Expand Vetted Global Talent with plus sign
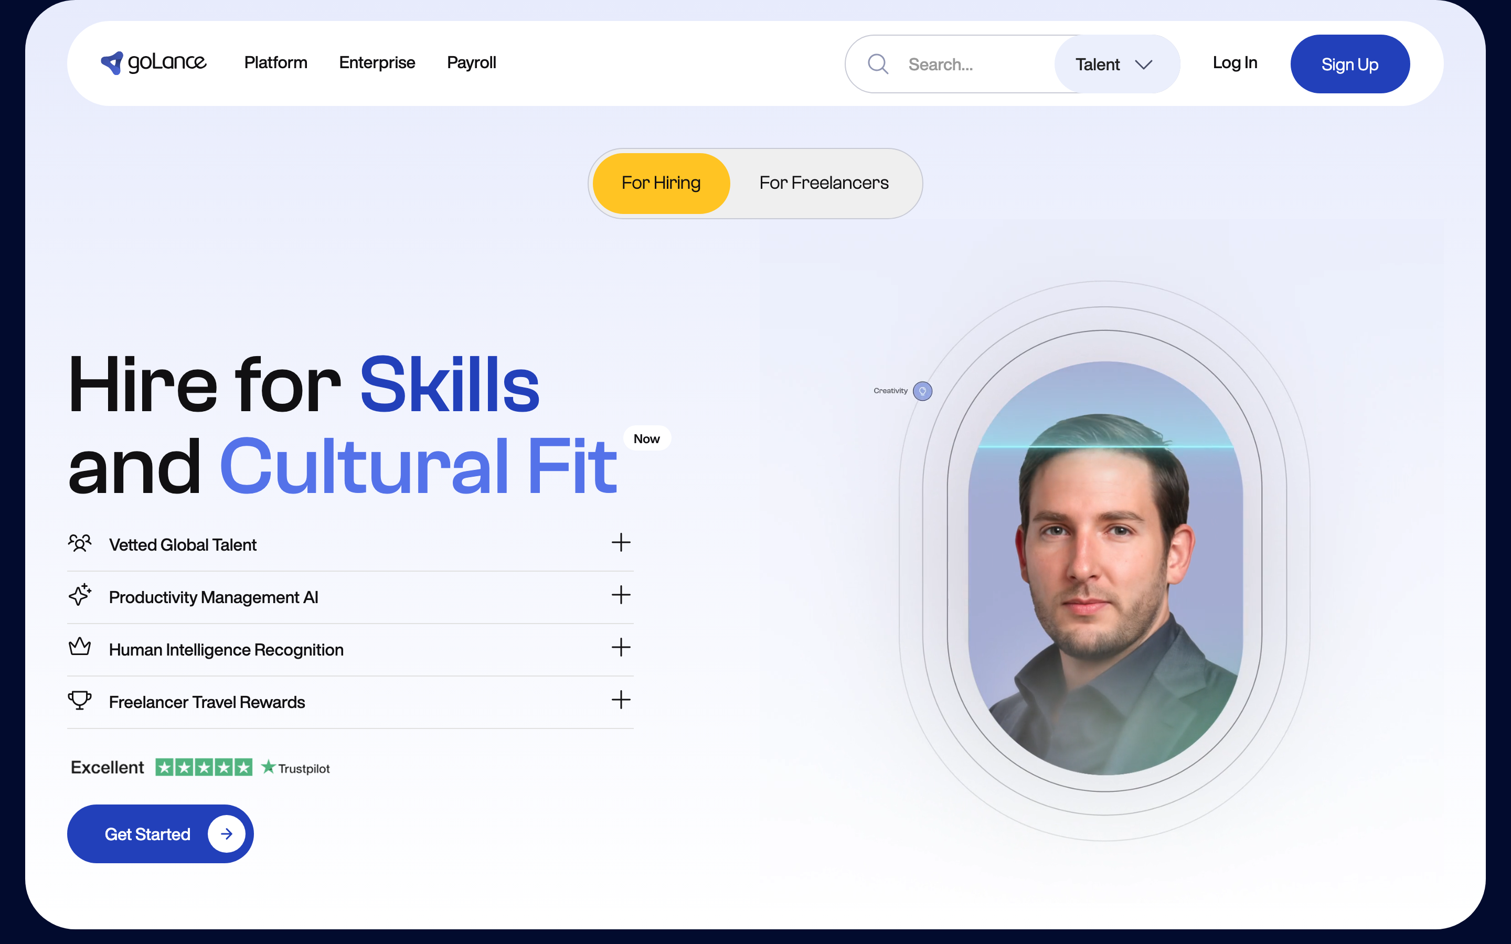 coord(621,543)
